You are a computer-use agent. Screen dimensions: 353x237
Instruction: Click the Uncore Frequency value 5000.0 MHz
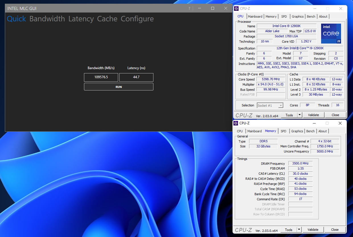point(325,151)
